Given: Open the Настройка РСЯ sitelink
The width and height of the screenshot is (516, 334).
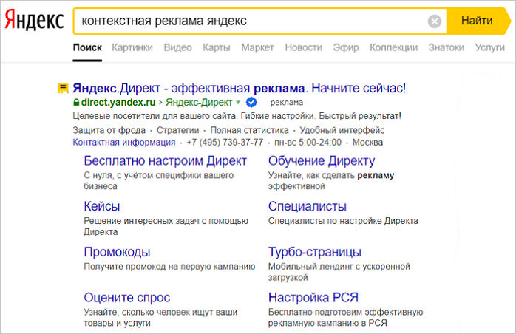Looking at the screenshot, I should 313,298.
